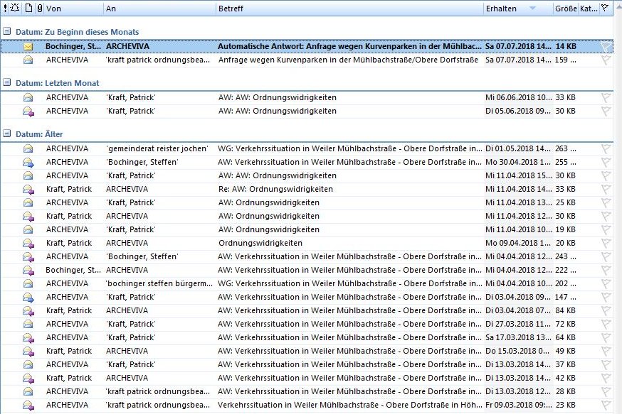Click forwarded icon of the 147 KB Verkehrssituation mail
622x414 pixels.
tap(28, 297)
